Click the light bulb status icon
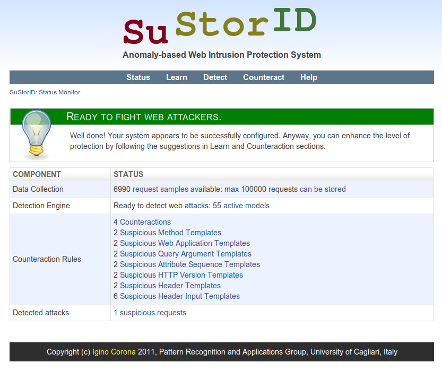This screenshot has width=442, height=372. click(37, 135)
